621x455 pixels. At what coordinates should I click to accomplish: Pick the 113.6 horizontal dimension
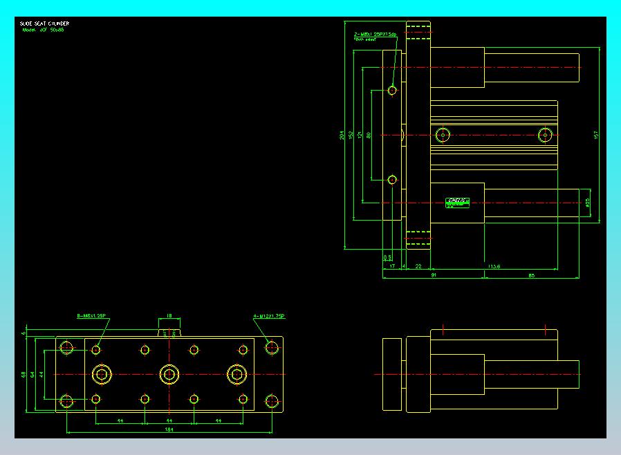[494, 266]
